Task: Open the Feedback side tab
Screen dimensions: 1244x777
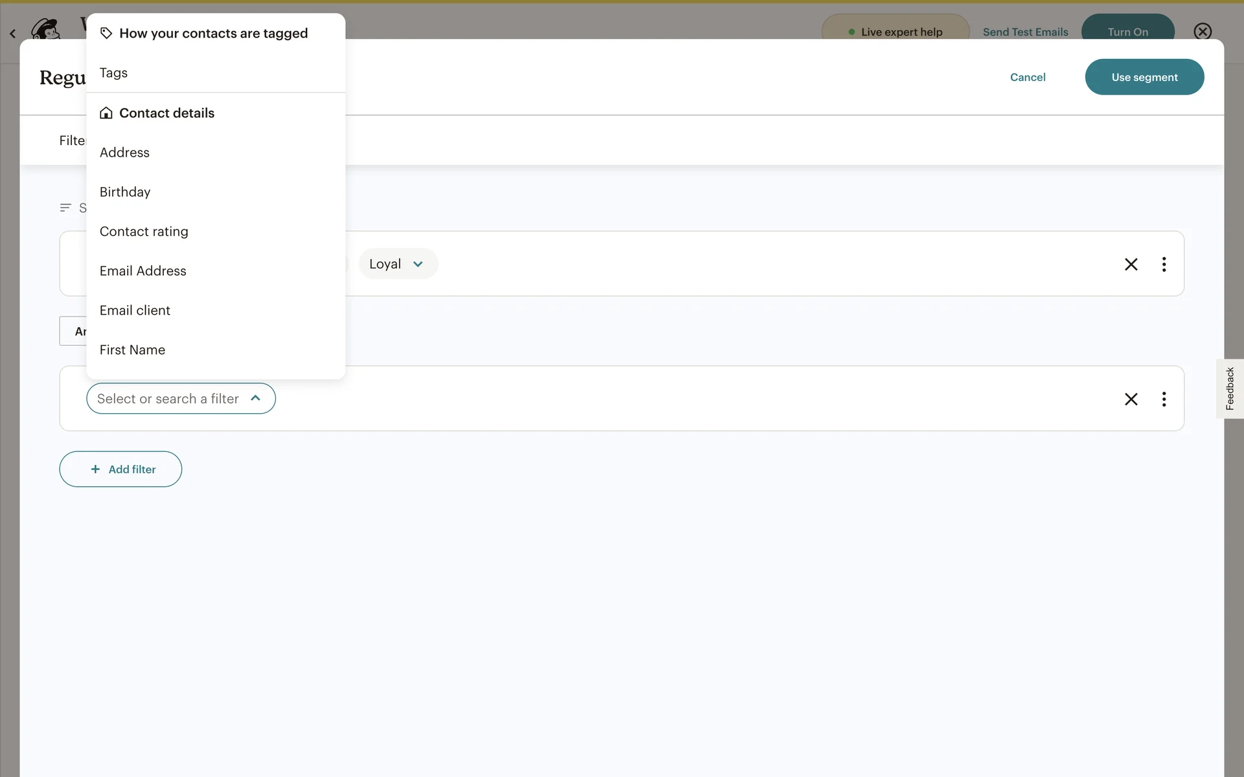Action: coord(1229,388)
